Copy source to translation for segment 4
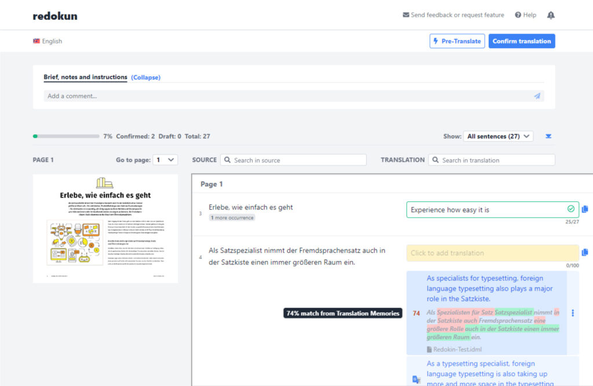 (x=585, y=252)
